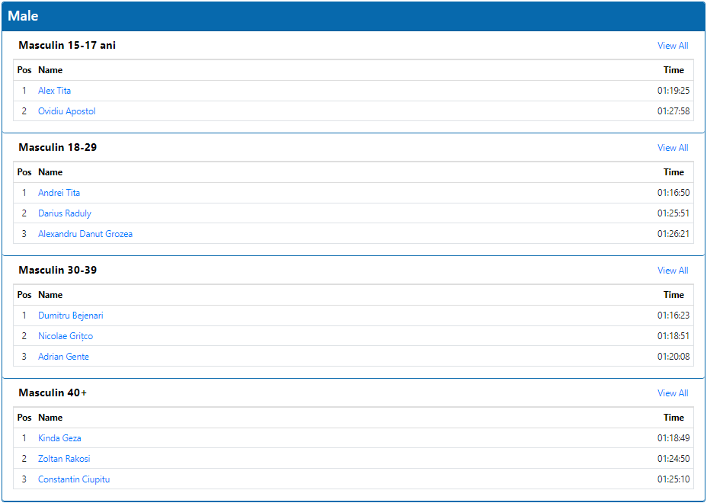Select Zoltan Rakosi entry

click(x=64, y=459)
